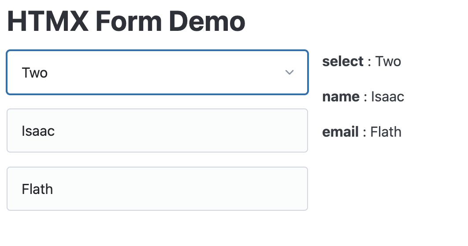Focus the input field containing Flath
468x246 pixels.
pyautogui.click(x=157, y=189)
